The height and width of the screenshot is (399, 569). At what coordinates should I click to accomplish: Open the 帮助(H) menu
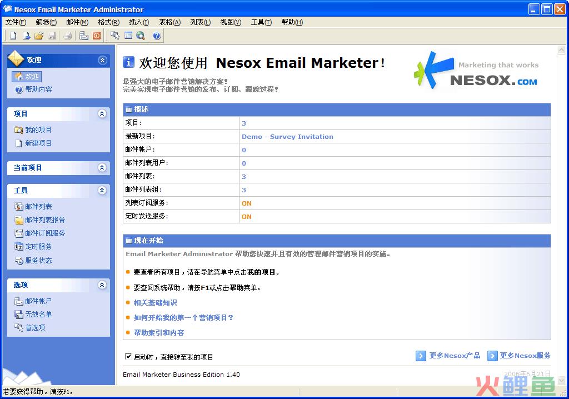pyautogui.click(x=292, y=22)
